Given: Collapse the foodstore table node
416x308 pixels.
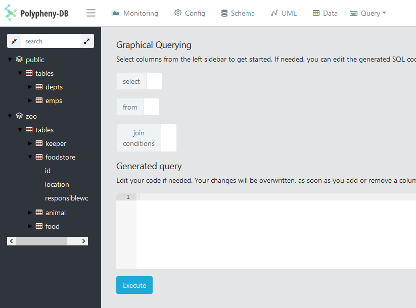Looking at the screenshot, I should point(30,157).
